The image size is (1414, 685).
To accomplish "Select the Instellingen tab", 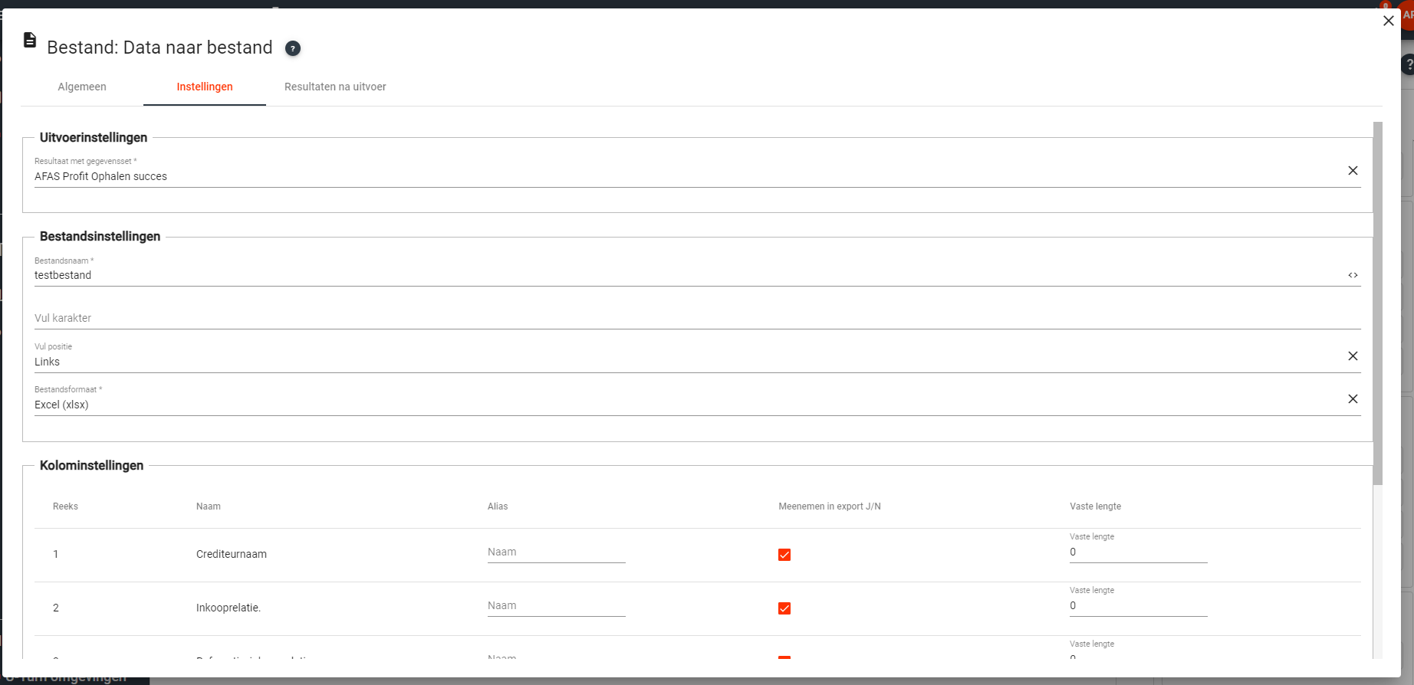I will tap(205, 87).
